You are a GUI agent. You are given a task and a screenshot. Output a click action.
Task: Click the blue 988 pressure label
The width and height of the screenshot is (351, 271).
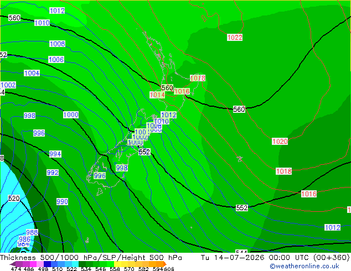click(x=32, y=232)
